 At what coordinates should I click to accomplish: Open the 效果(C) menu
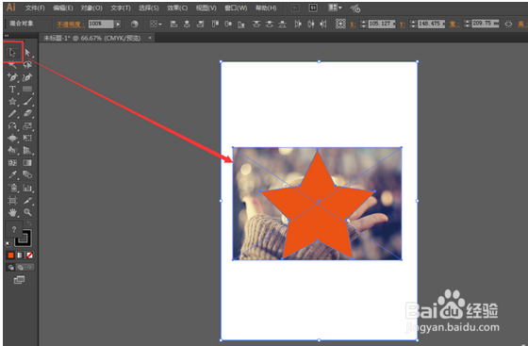[177, 8]
